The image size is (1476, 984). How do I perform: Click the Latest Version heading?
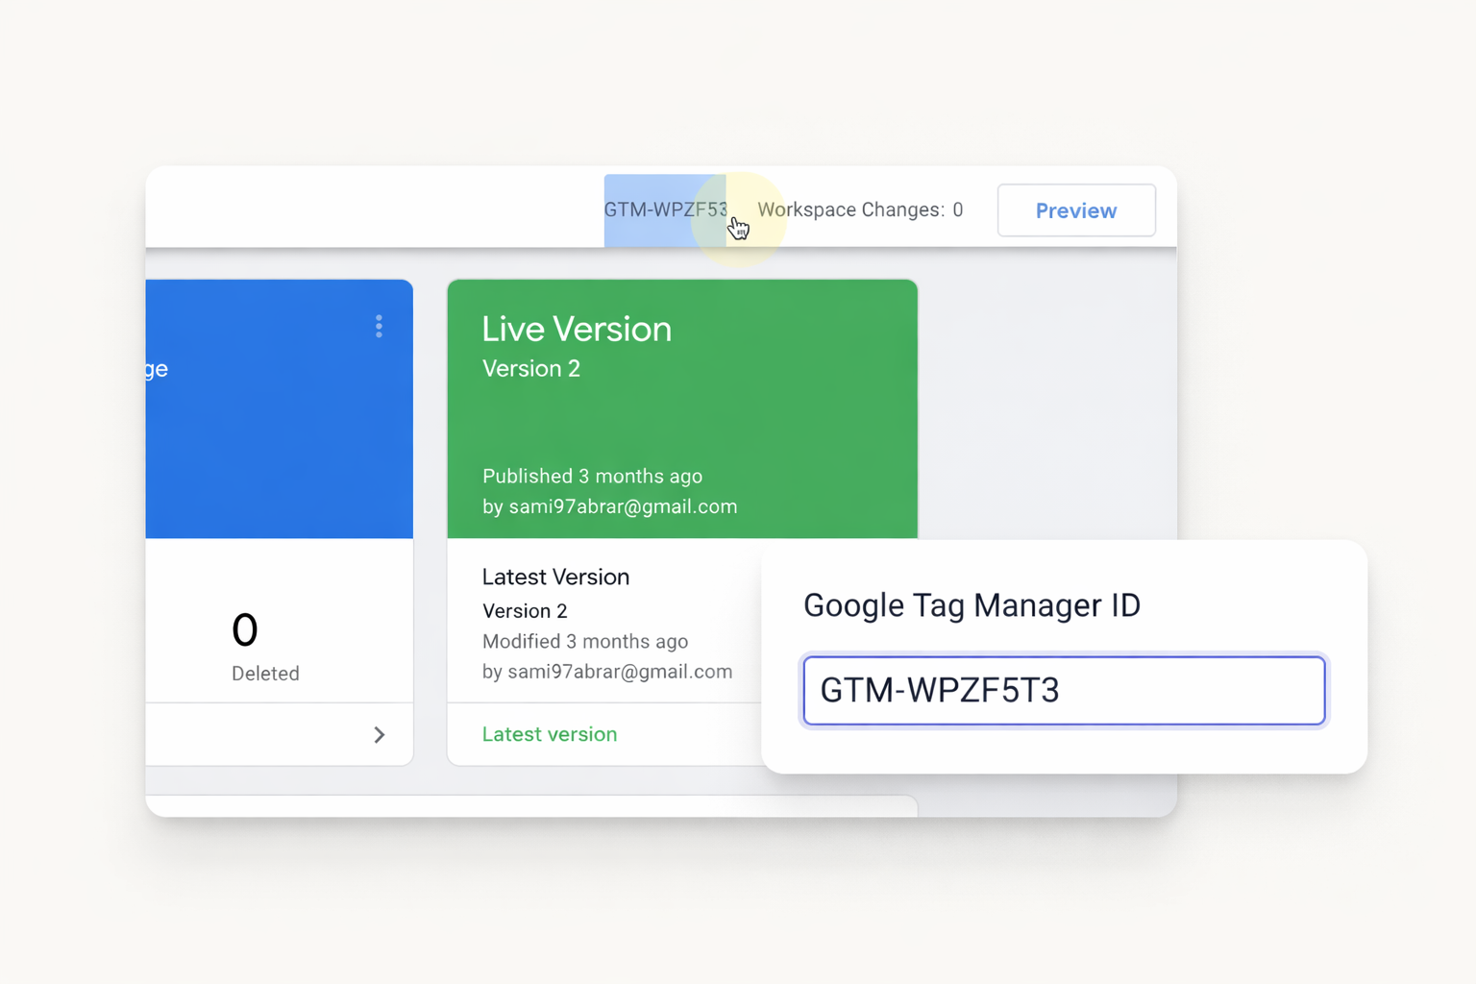pyautogui.click(x=555, y=577)
